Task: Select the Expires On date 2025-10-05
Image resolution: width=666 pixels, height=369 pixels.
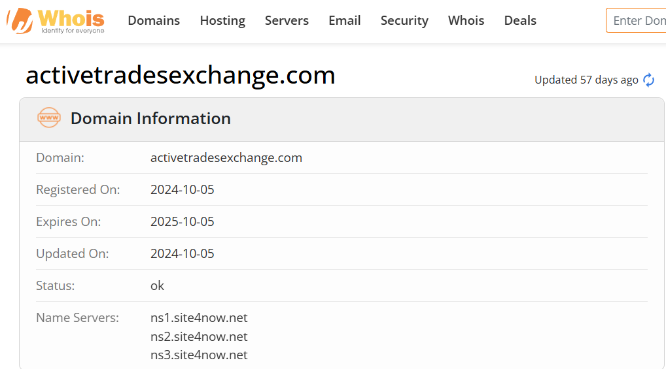Action: [183, 221]
